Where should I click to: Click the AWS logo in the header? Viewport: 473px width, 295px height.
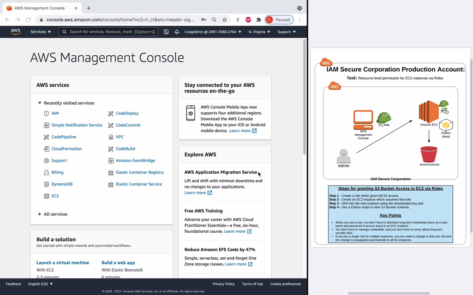pos(15,32)
